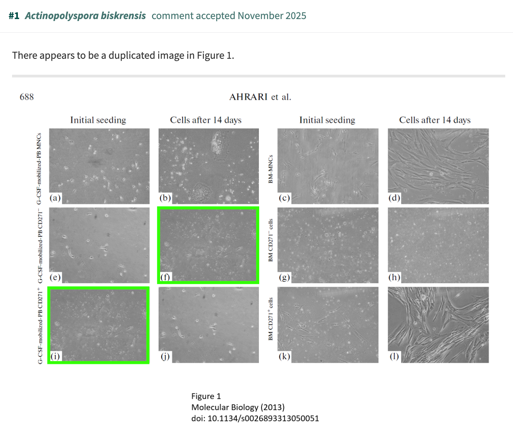Screen dimensions: 513x446
Task: Select the green-highlighted panel (i)
Action: coord(99,325)
